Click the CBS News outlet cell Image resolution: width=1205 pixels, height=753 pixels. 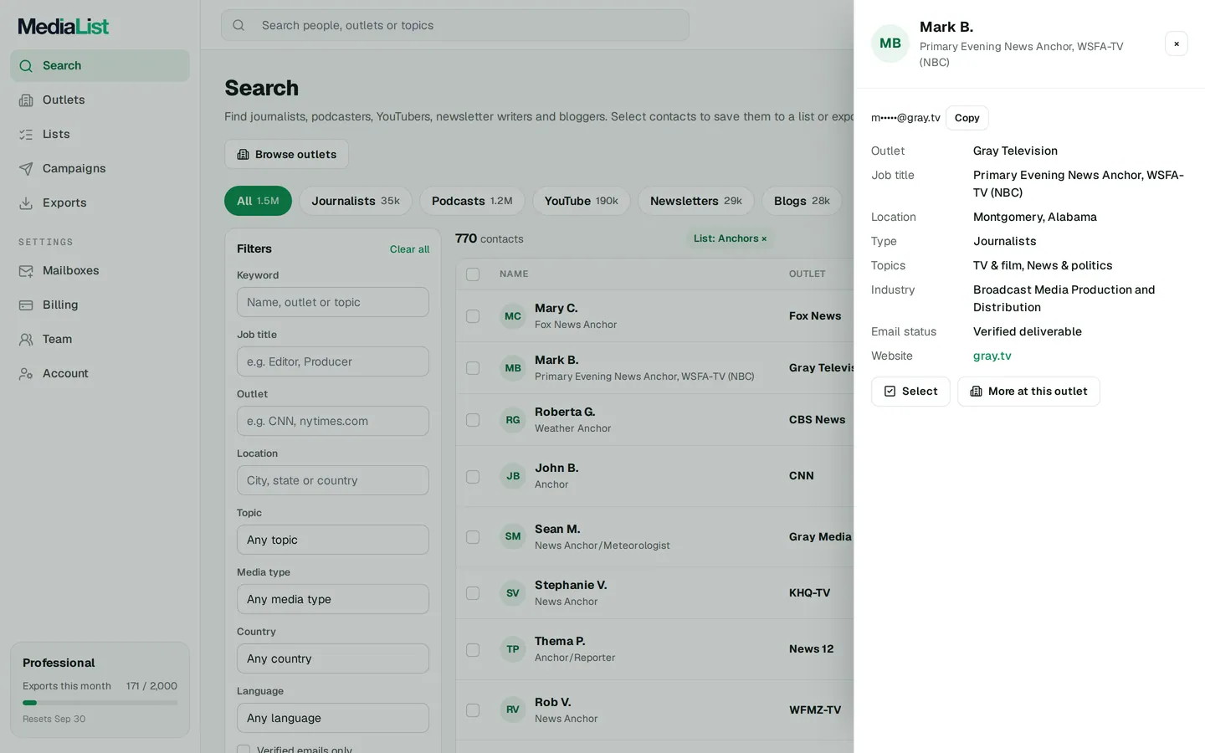coord(817,420)
